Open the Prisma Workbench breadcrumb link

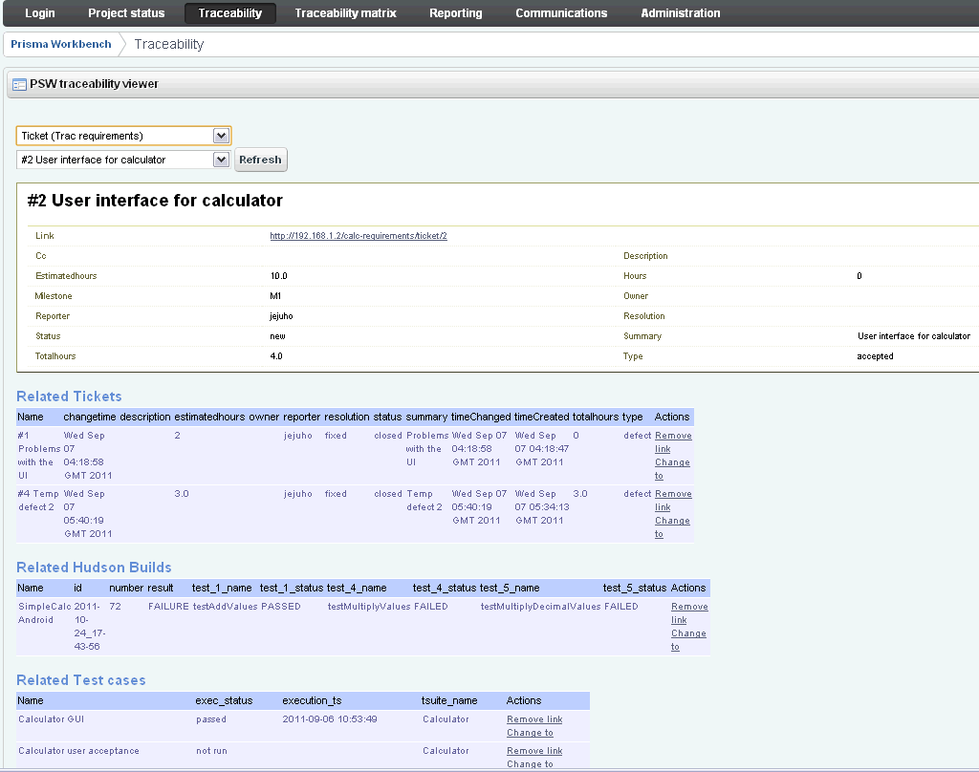(x=59, y=43)
